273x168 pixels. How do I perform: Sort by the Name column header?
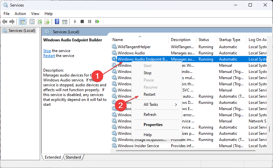(x=118, y=40)
